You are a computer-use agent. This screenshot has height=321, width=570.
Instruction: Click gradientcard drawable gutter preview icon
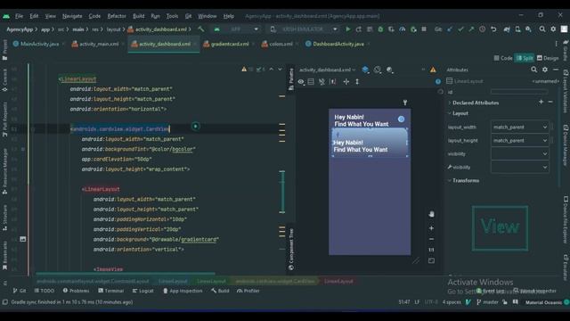[x=22, y=239]
